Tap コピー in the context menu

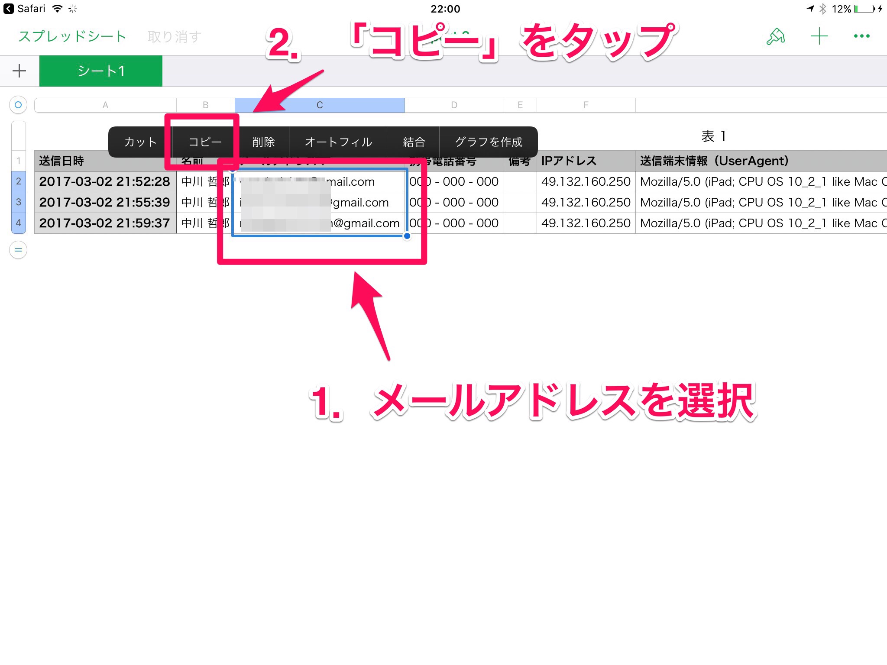(x=205, y=142)
